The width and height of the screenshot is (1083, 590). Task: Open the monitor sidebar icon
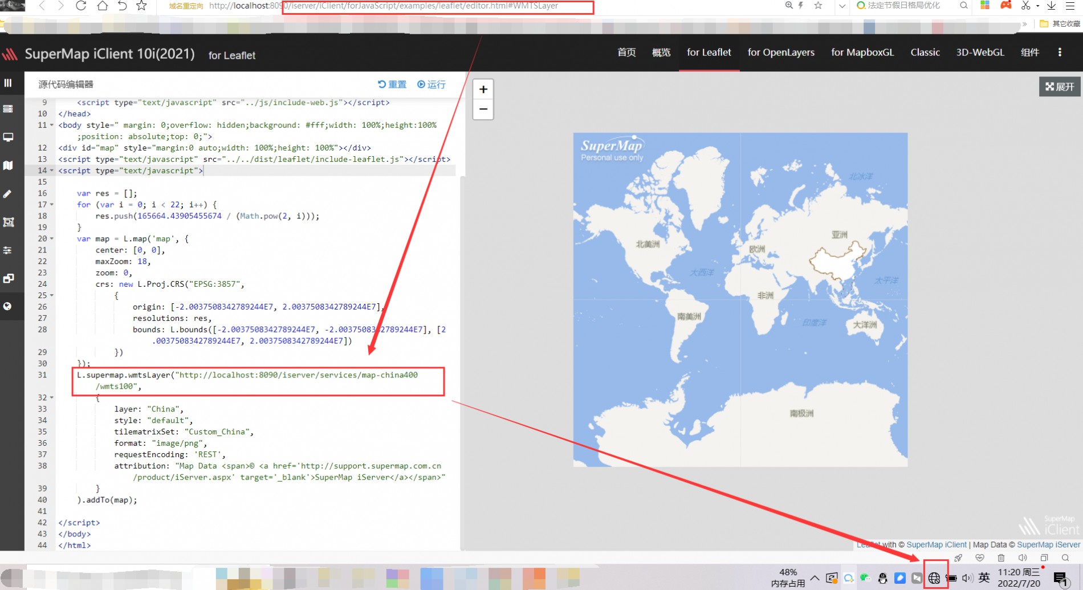tap(8, 137)
